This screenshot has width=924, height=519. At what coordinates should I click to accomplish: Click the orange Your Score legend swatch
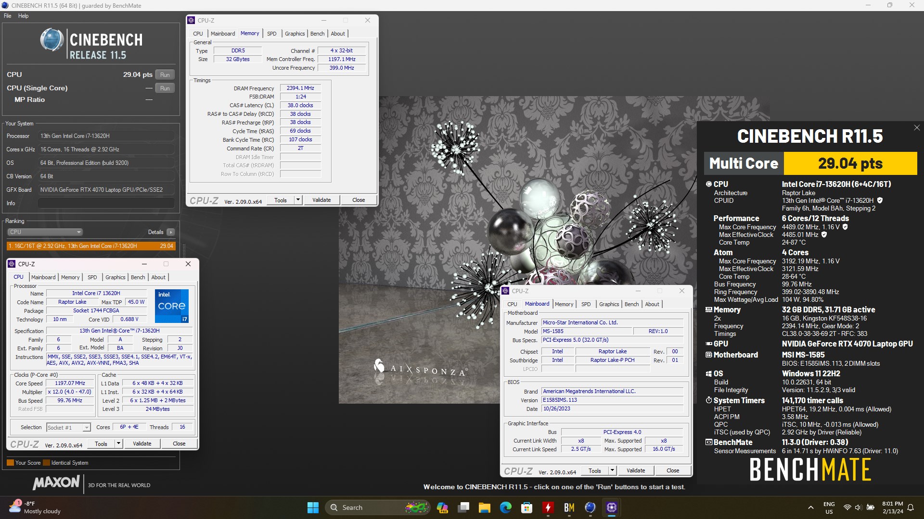point(10,463)
